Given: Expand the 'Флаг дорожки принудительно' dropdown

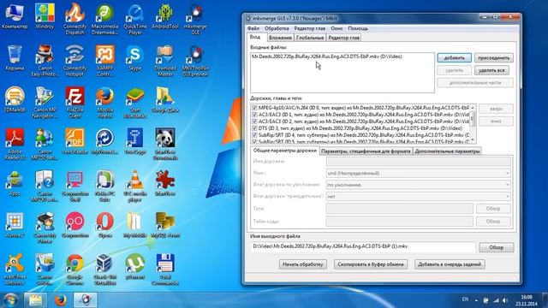Looking at the screenshot, I should click(x=419, y=196).
